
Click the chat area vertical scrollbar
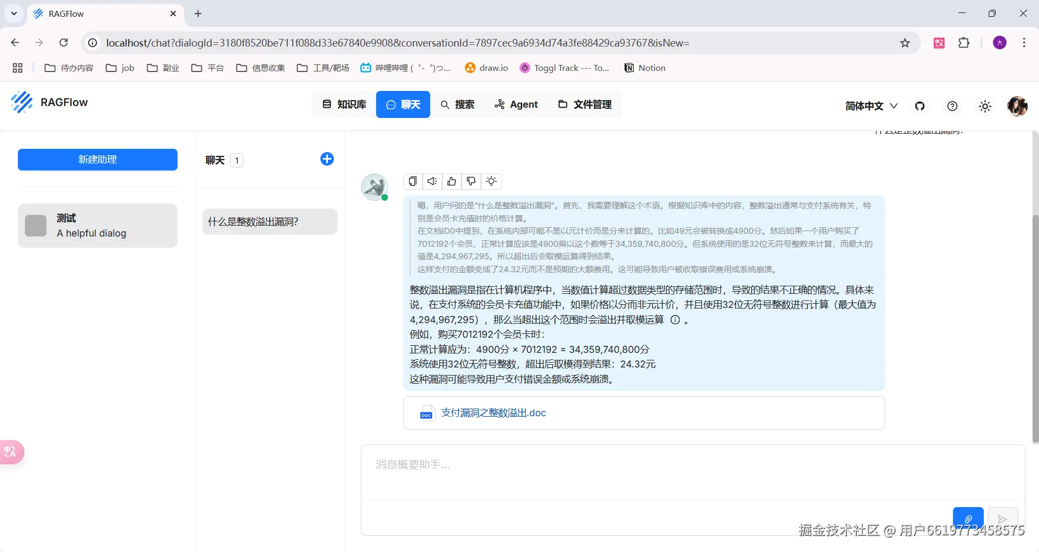coord(1035,329)
